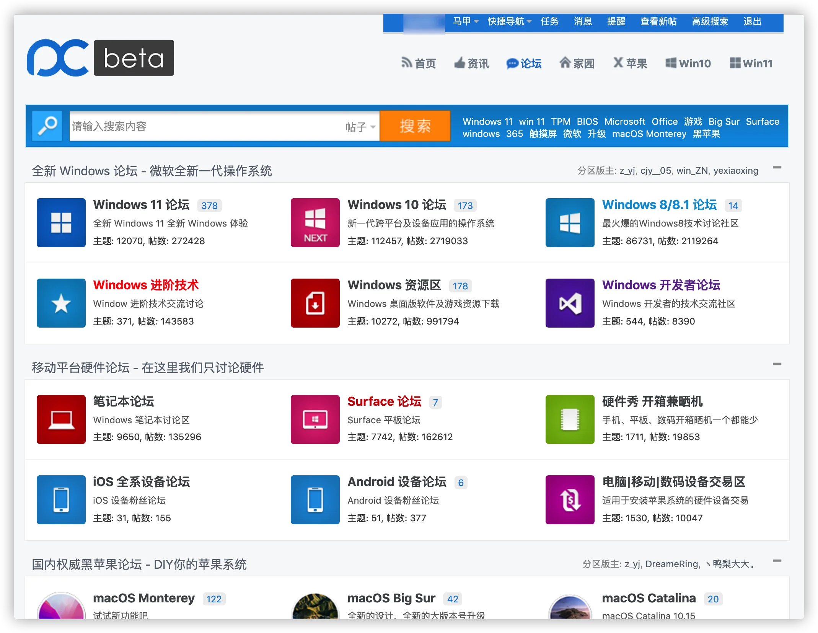Image resolution: width=818 pixels, height=633 pixels.
Task: Switch to the 资讯 navigation tab
Action: 472,64
